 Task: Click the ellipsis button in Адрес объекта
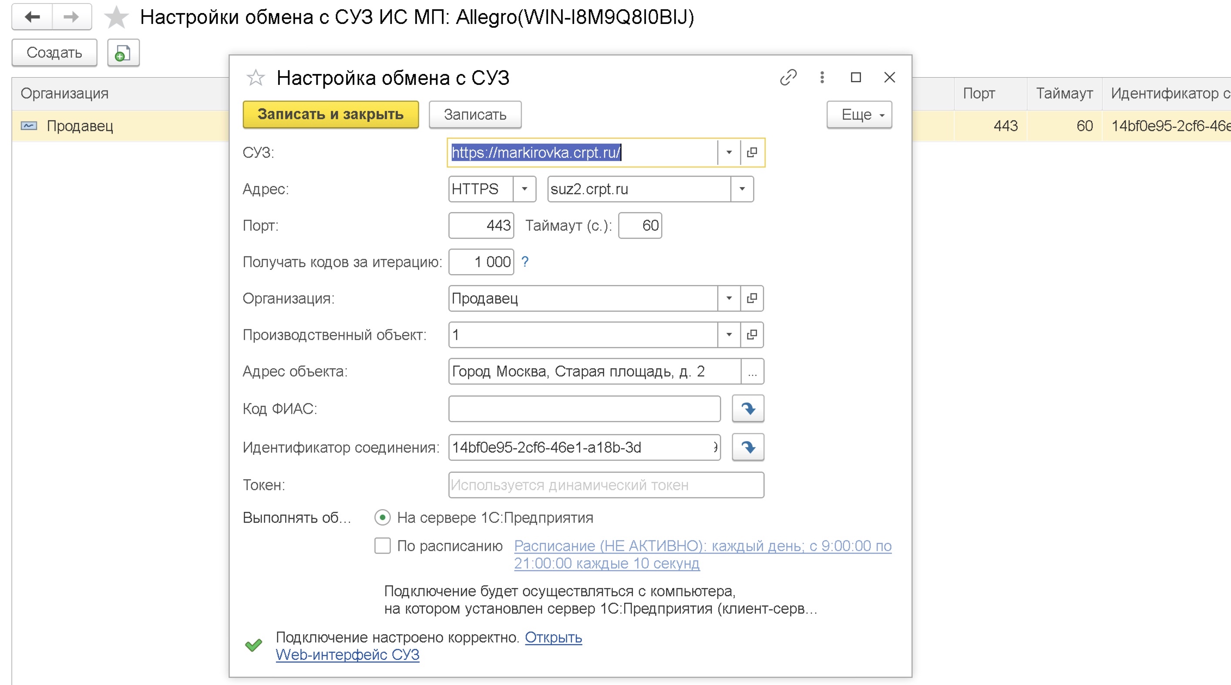[x=752, y=371]
